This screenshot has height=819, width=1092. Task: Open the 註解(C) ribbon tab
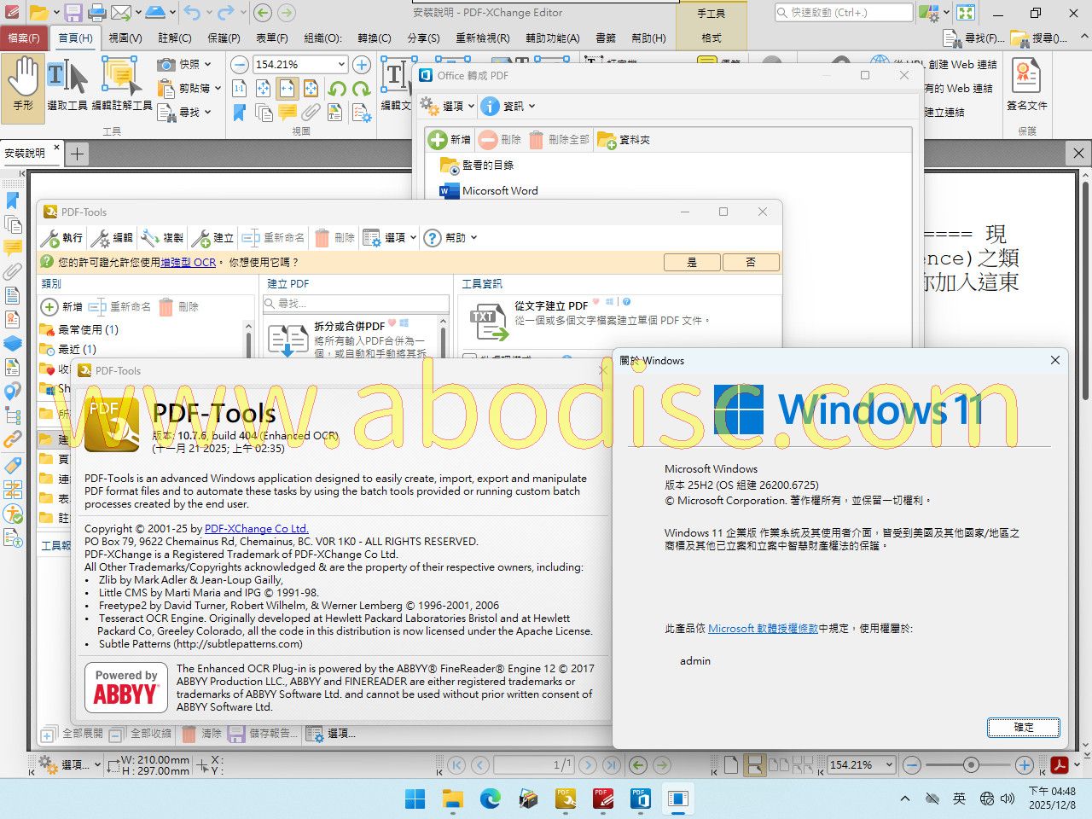pos(175,38)
